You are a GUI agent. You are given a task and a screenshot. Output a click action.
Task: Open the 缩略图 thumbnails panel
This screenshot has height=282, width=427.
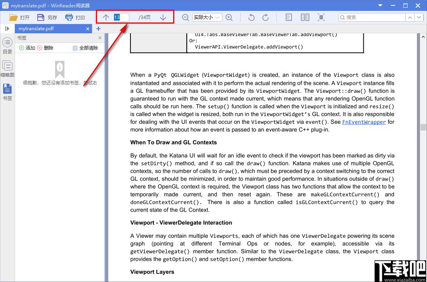click(x=7, y=69)
